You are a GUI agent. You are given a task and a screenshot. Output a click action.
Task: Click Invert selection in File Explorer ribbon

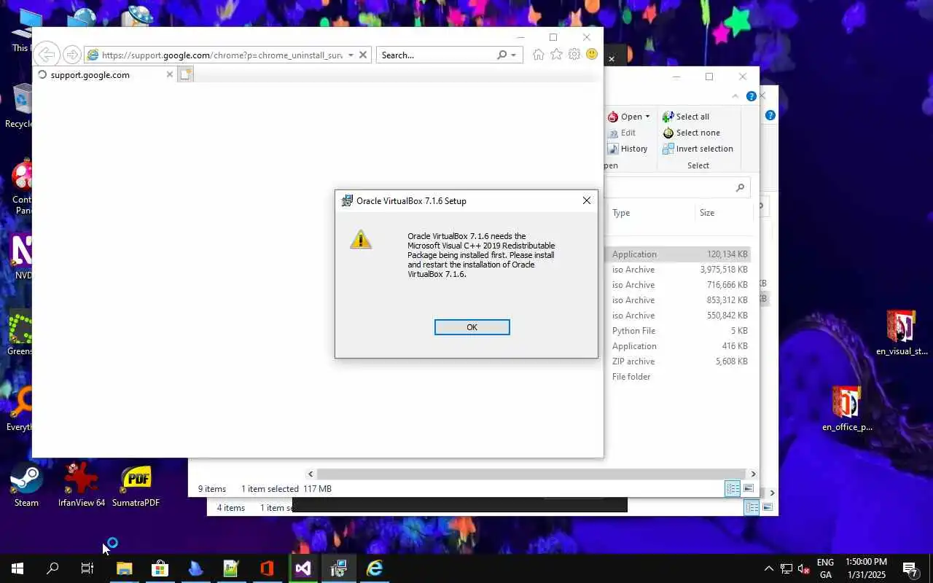698,149
